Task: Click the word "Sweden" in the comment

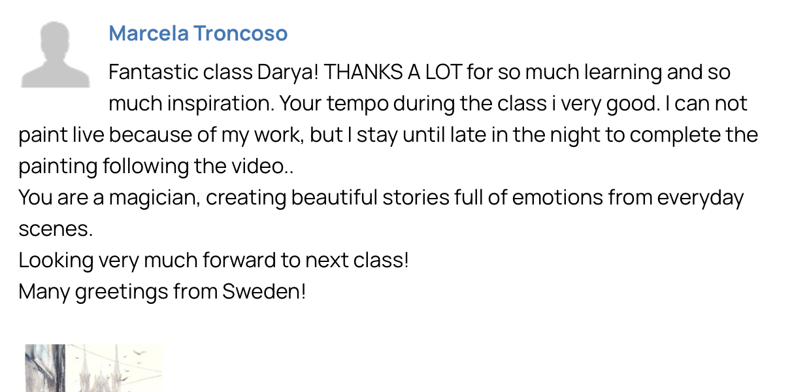Action: tap(261, 291)
